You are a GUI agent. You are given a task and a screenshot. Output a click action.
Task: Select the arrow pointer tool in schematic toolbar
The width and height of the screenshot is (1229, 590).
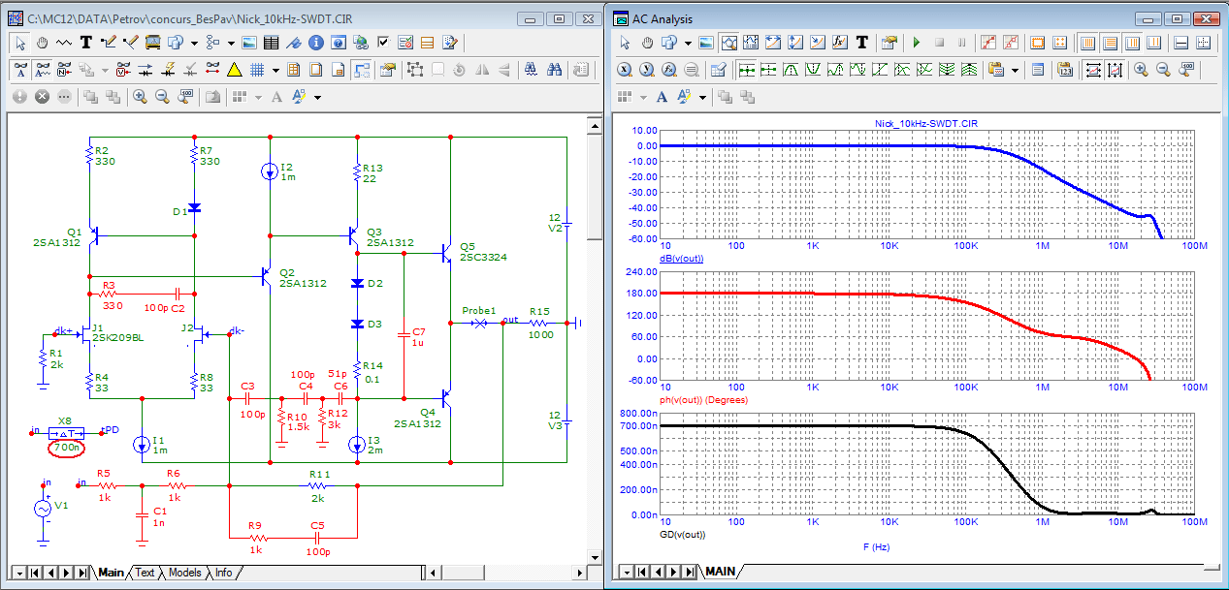tap(19, 43)
